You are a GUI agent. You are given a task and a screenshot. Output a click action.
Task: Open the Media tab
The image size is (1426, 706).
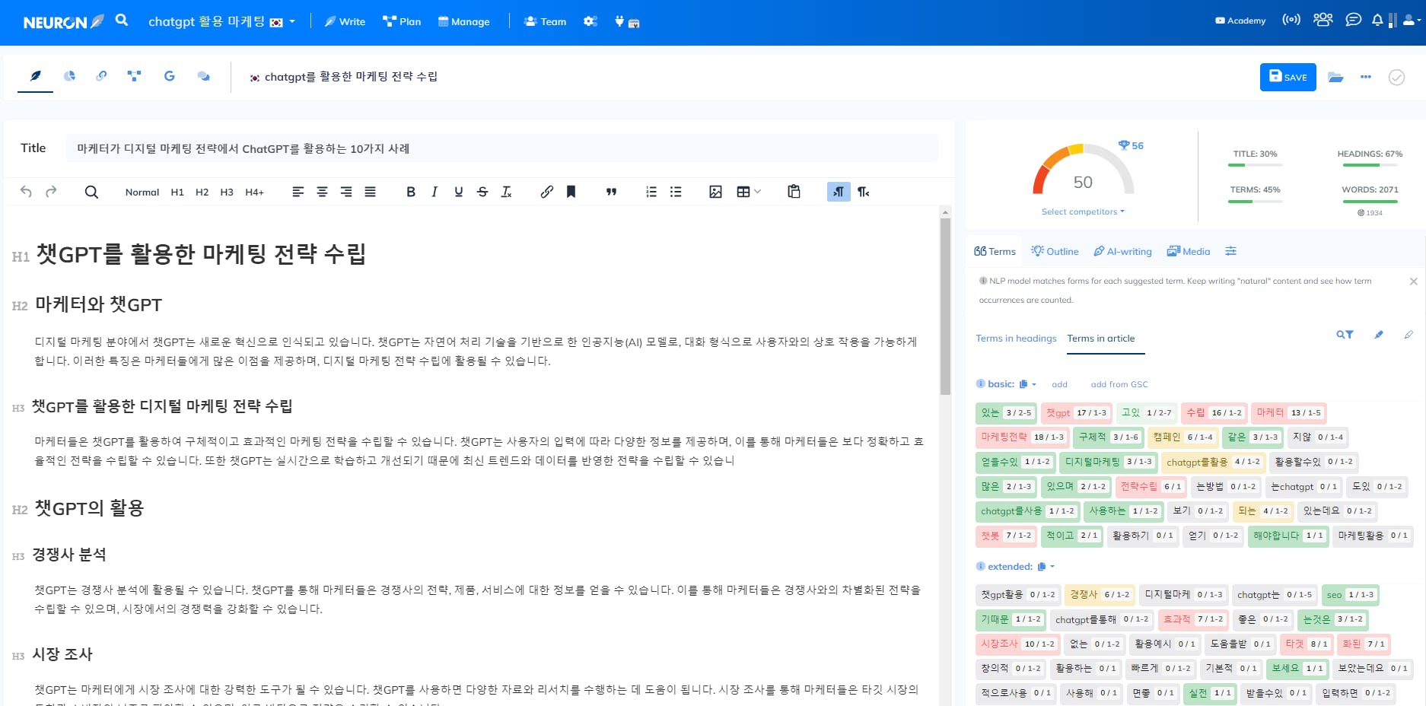(1189, 251)
